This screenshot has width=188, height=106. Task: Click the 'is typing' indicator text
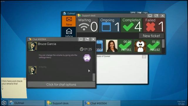[x=42, y=67]
